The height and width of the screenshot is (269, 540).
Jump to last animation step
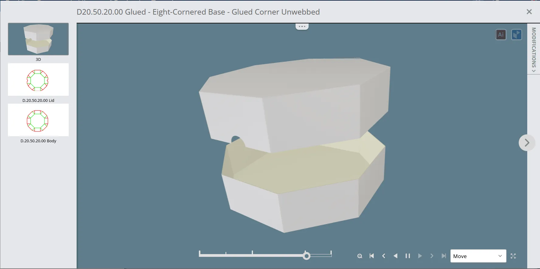click(x=444, y=256)
